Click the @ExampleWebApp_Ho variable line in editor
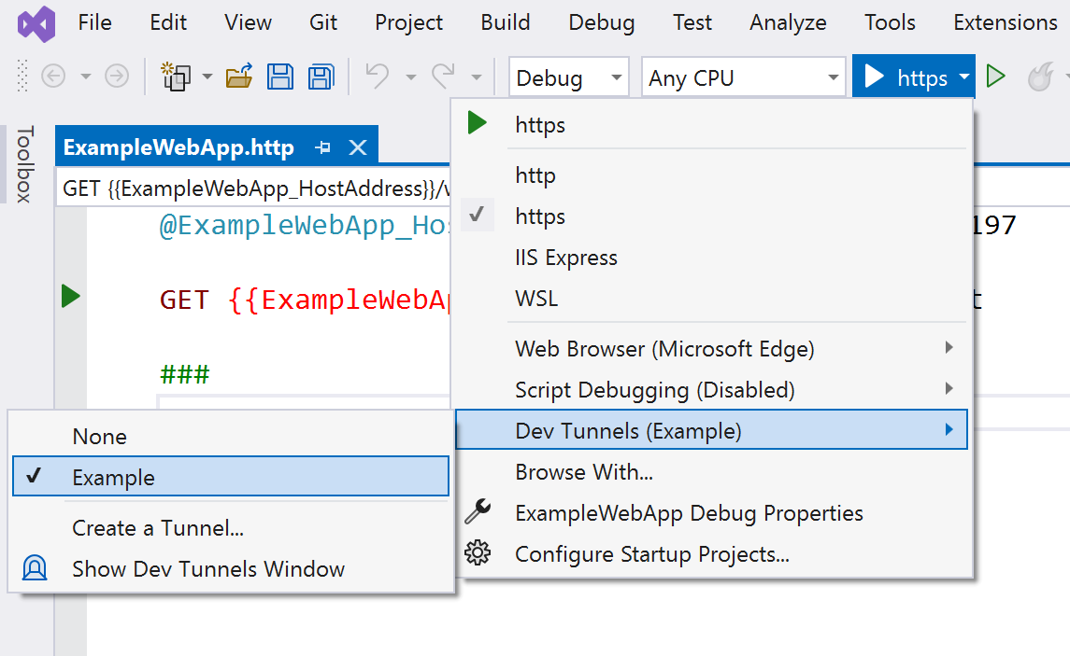 (304, 225)
